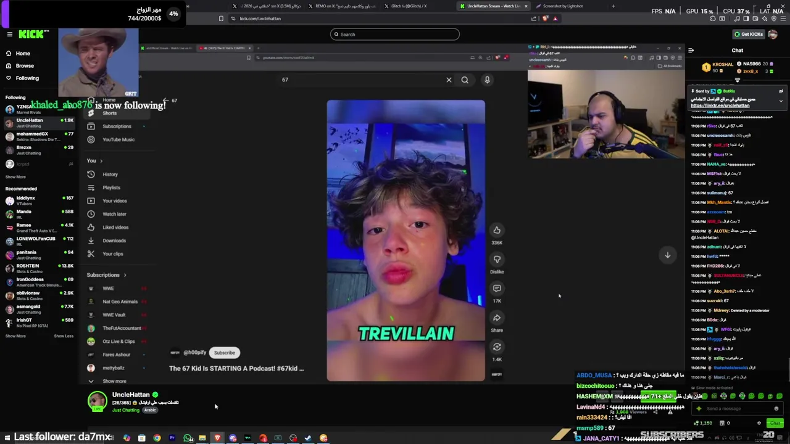Open the emoji picker in chat input

776,409
